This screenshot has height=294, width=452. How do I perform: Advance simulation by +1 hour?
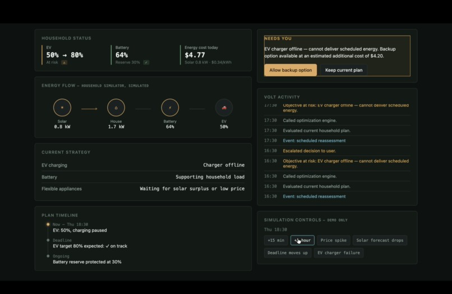click(302, 240)
